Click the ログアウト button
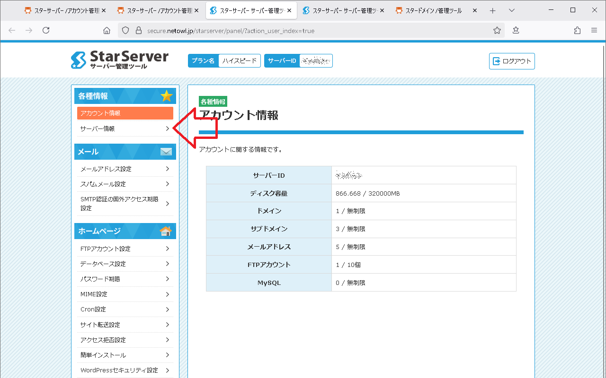606x378 pixels. click(512, 61)
